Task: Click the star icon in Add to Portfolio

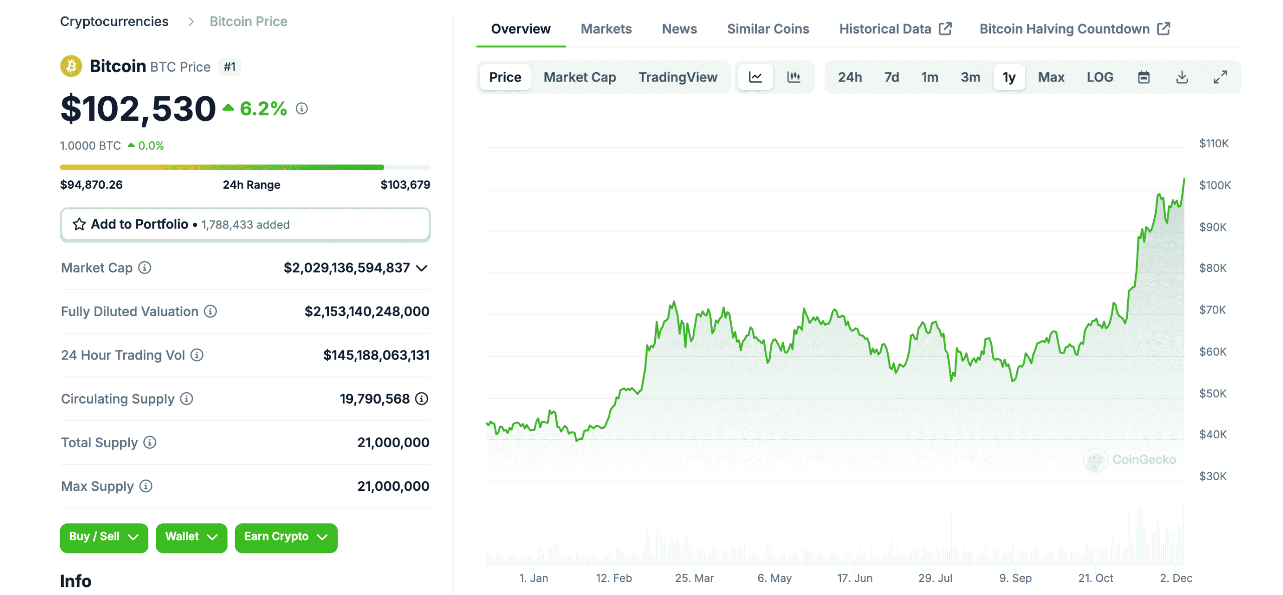Action: click(79, 224)
